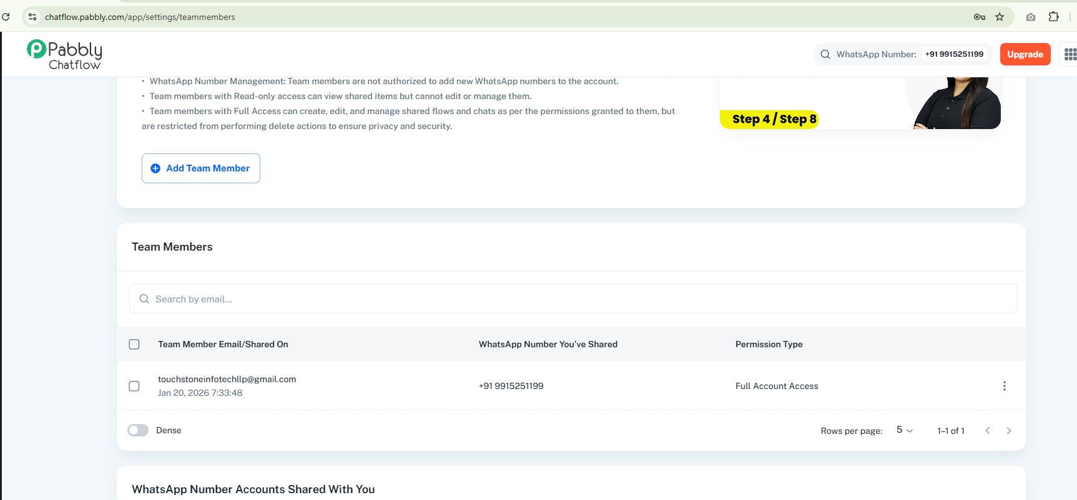The height and width of the screenshot is (500, 1077).
Task: Open the three-dot row actions menu
Action: [x=1004, y=386]
